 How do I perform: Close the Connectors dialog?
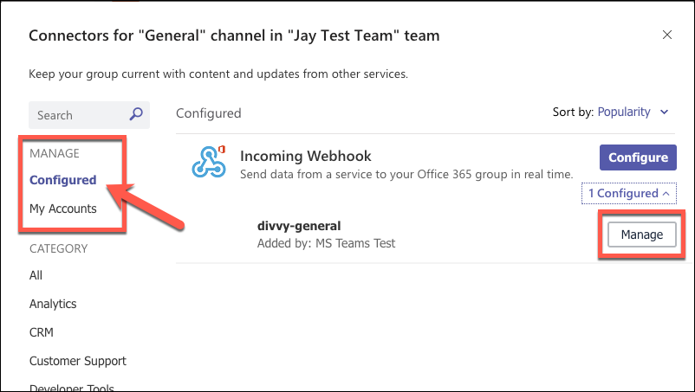click(667, 35)
